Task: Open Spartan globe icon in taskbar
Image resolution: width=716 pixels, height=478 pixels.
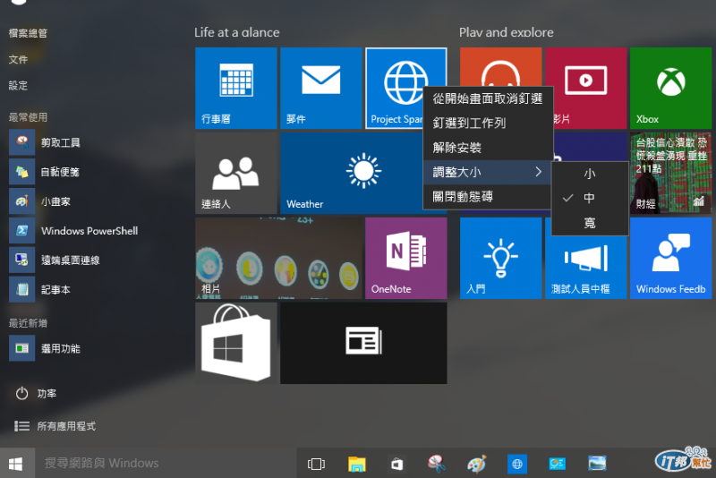Action: (x=517, y=464)
